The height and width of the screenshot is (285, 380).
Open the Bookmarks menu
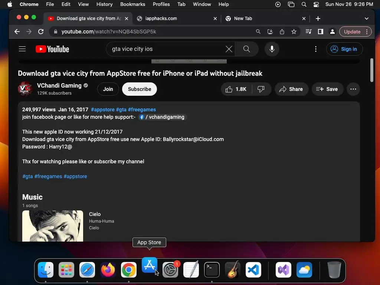[132, 4]
